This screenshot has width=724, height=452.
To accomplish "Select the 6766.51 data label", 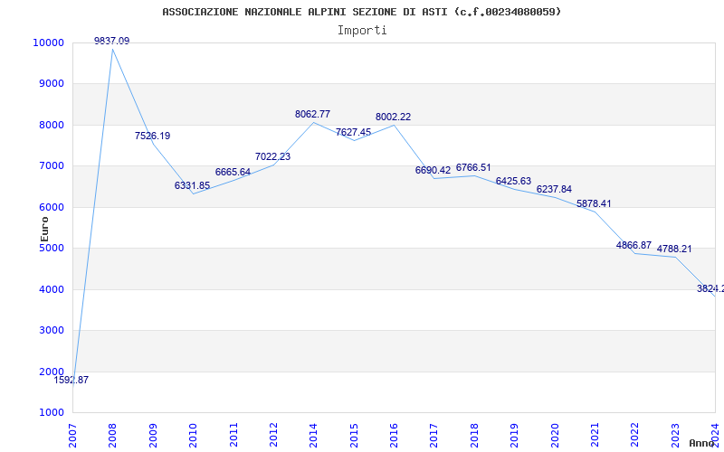I will point(473,168).
